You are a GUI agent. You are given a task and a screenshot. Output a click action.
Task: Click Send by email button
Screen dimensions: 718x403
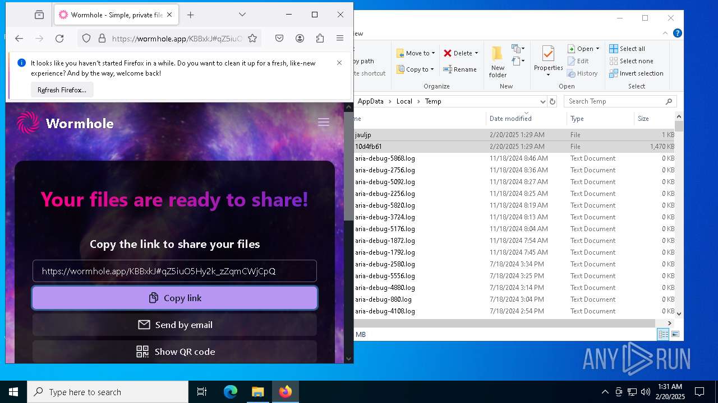pyautogui.click(x=174, y=325)
